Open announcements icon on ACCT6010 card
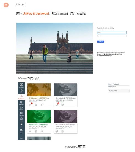Viewport: 135px width, 152px height. click(x=57, y=105)
